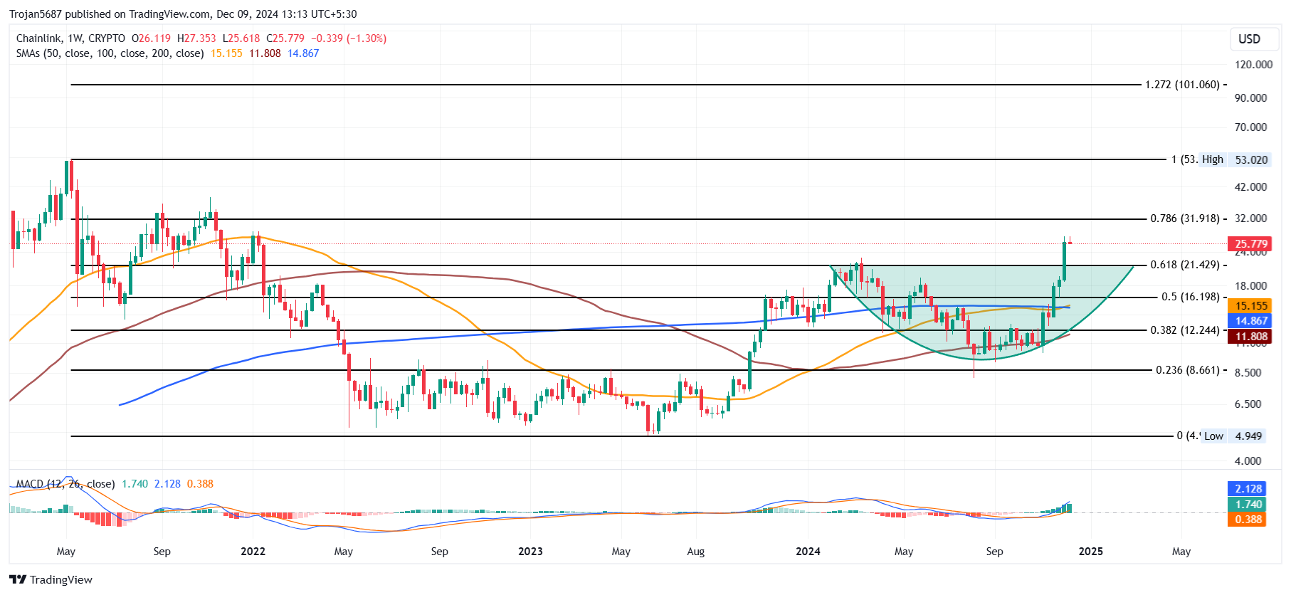Click the 6.500 price axis label
Screen dimensions: 1291x595
[1248, 404]
